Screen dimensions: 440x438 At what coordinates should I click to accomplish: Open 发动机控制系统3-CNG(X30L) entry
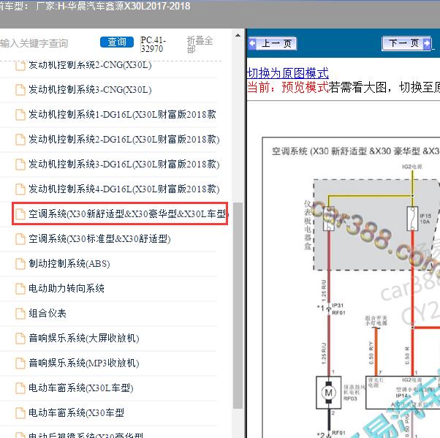point(90,90)
